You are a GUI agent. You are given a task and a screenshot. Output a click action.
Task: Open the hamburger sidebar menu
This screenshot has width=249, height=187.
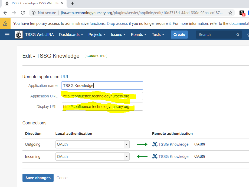pyautogui.click(x=7, y=35)
